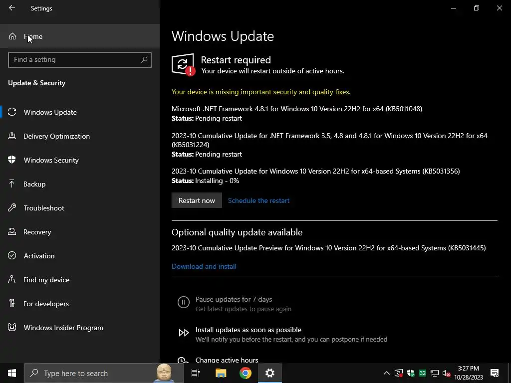511x383 pixels.
Task: Click Schedule the restart link
Action: coord(258,200)
